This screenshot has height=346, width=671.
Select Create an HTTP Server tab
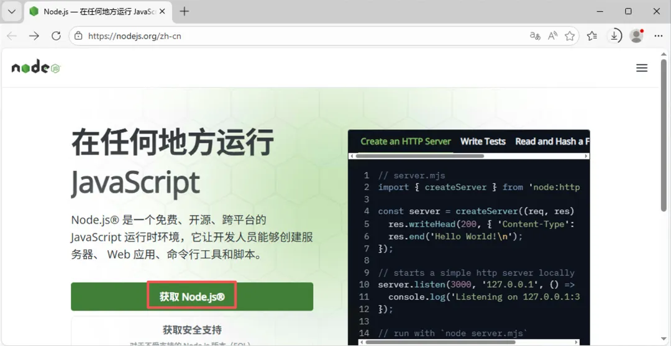tap(406, 142)
